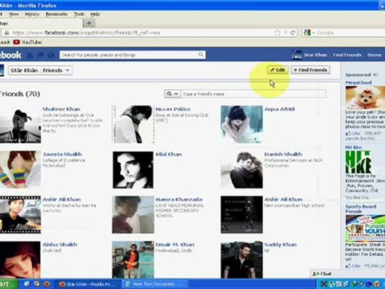The width and height of the screenshot is (385, 289).
Task: Click the Home link in Facebook header
Action: pos(374,55)
